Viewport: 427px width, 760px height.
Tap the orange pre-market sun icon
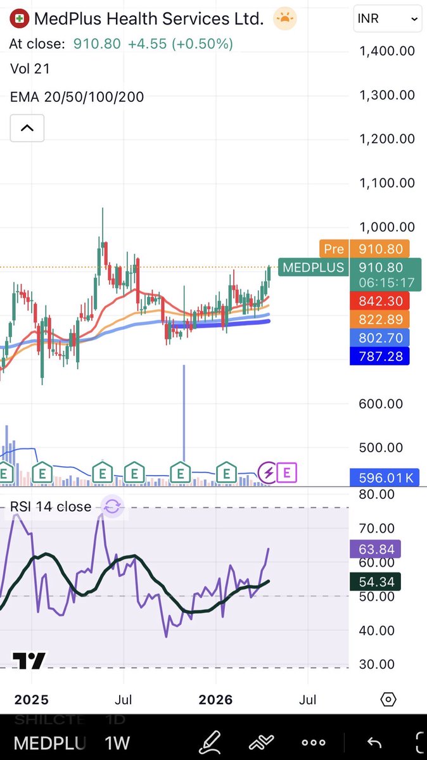point(286,19)
